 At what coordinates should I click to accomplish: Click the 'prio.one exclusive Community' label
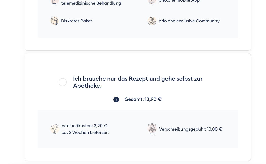(x=189, y=21)
